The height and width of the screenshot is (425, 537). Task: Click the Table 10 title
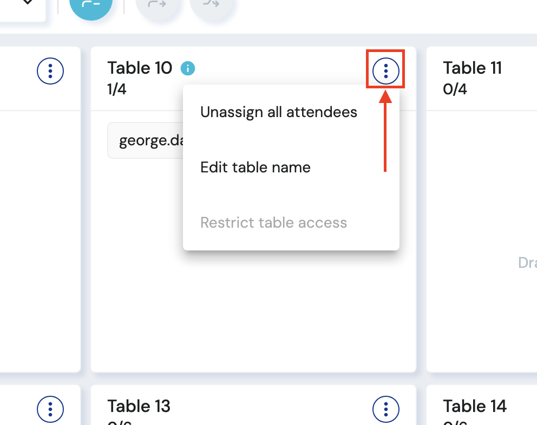140,68
